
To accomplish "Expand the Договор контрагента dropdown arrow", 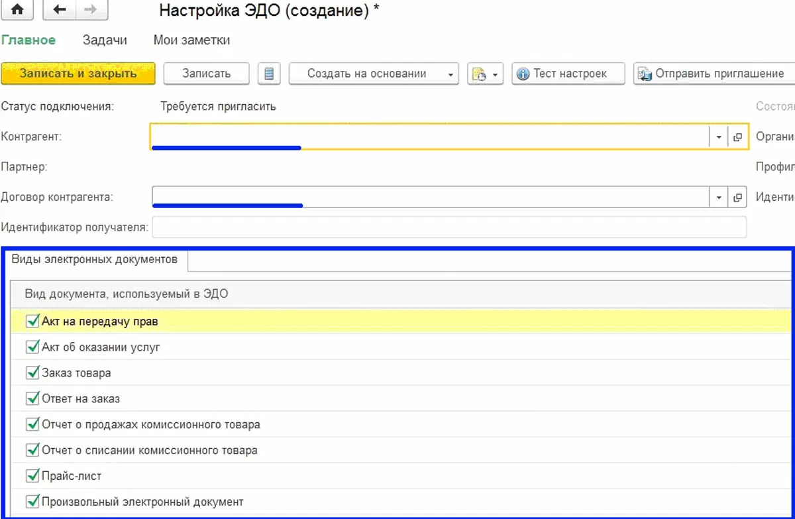I will tap(719, 198).
